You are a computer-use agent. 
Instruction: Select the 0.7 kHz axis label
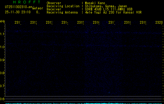(x=2, y=86)
